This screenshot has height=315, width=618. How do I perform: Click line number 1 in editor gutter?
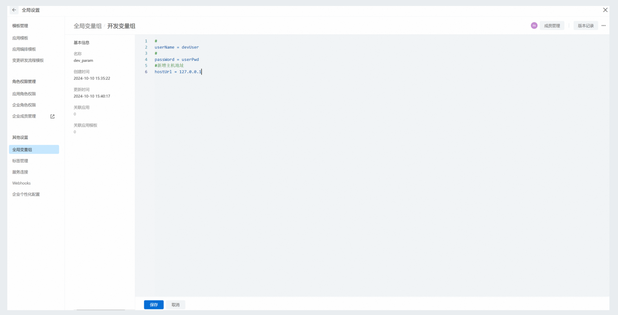point(146,41)
